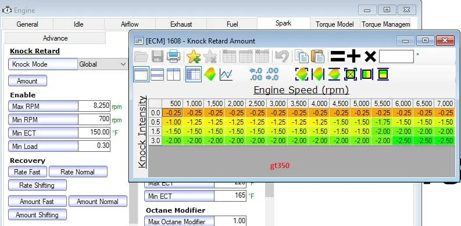
Task: Remove favorite using the star-x icon
Action: point(210,56)
